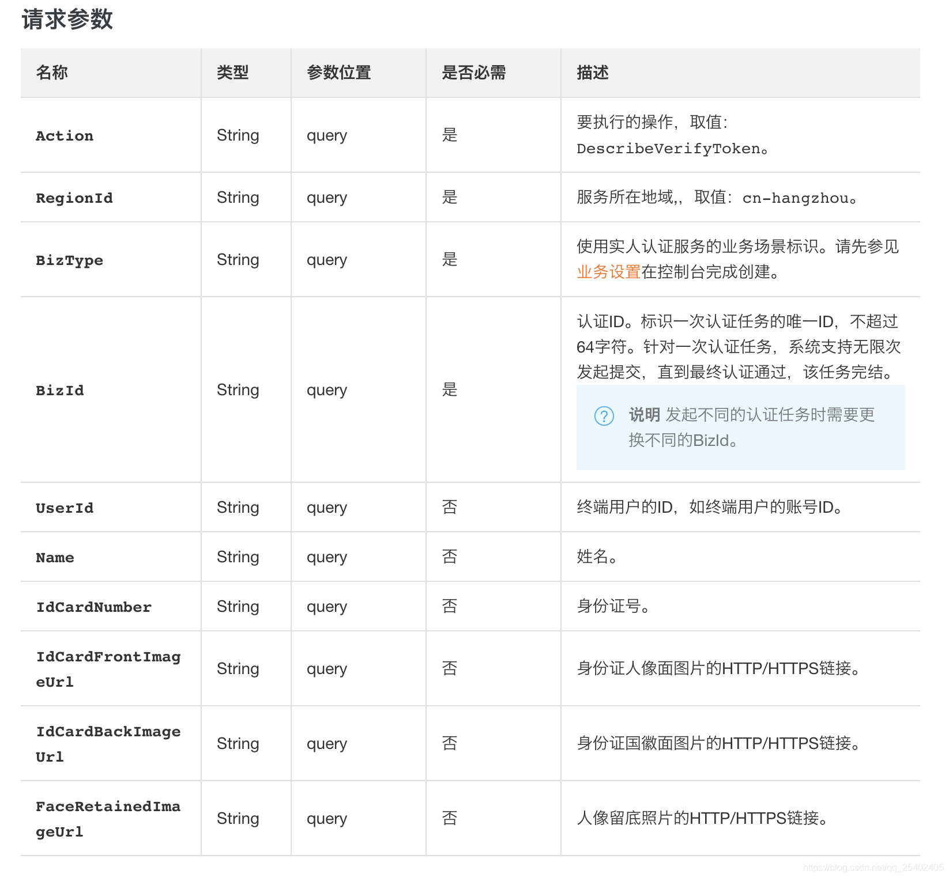Click query in the FaceRetainedImageUrl row
949x878 pixels.
327,819
